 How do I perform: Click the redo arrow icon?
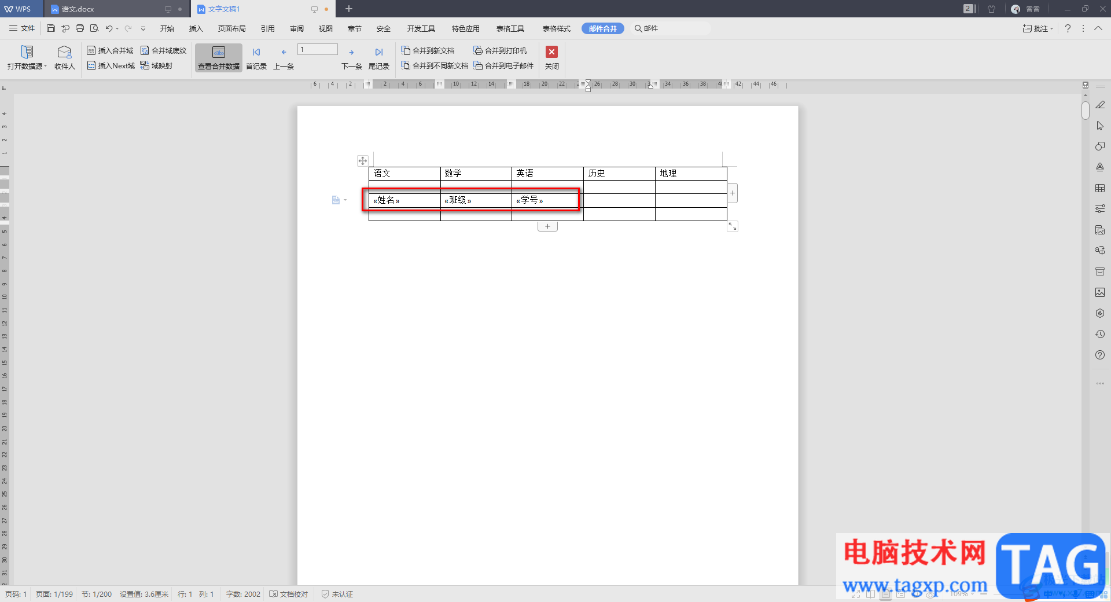[128, 28]
